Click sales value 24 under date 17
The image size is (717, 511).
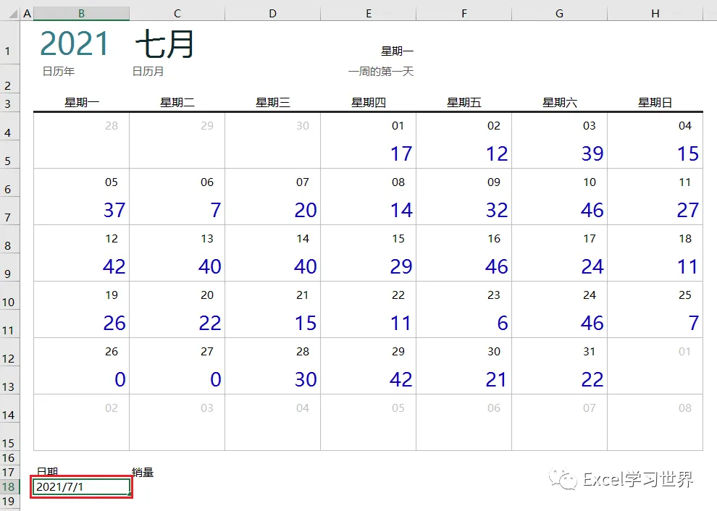(592, 266)
